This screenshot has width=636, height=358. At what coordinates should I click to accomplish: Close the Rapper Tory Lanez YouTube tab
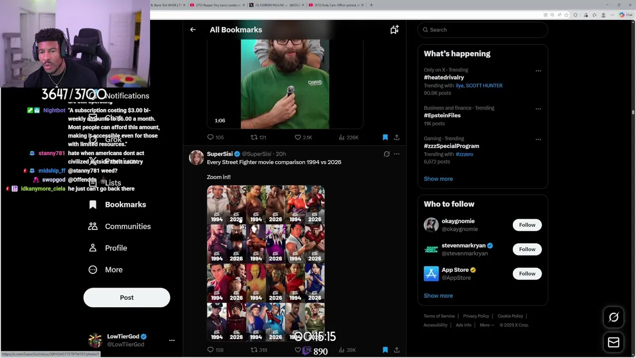pos(244,5)
